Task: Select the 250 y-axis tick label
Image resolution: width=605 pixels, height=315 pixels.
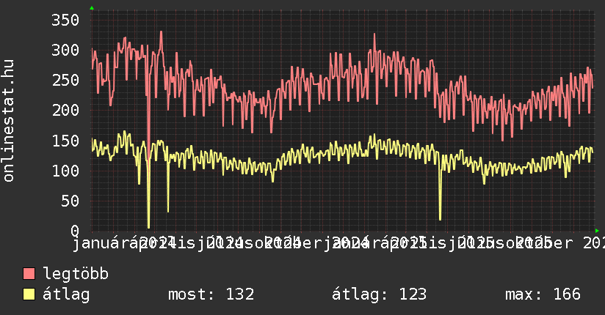Action: pyautogui.click(x=65, y=80)
